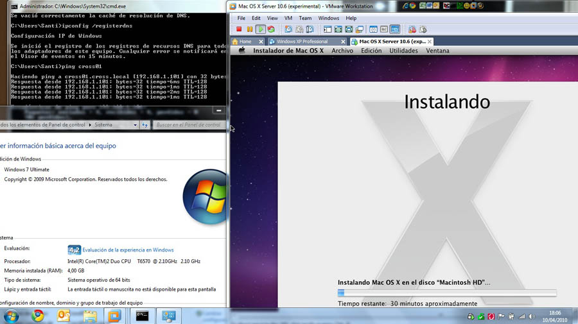Click the Windows Start orb
The image size is (578, 324).
[x=11, y=316]
